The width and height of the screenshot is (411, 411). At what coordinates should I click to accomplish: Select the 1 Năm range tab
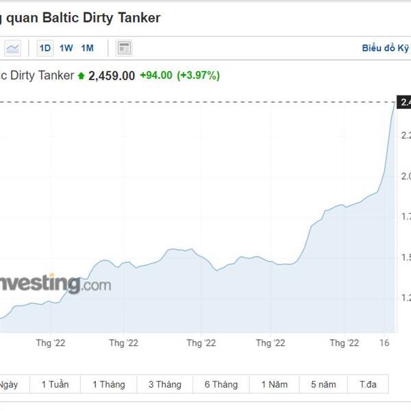274,384
